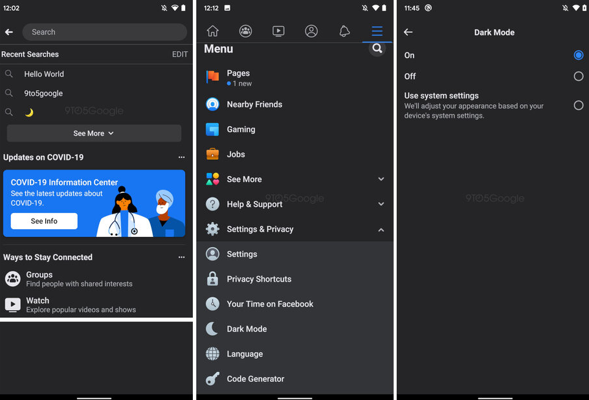Open Watch icon under Stay Connected
Image resolution: width=589 pixels, height=400 pixels.
[13, 305]
